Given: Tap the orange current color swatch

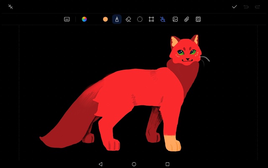Looking at the screenshot, I should [x=105, y=19].
